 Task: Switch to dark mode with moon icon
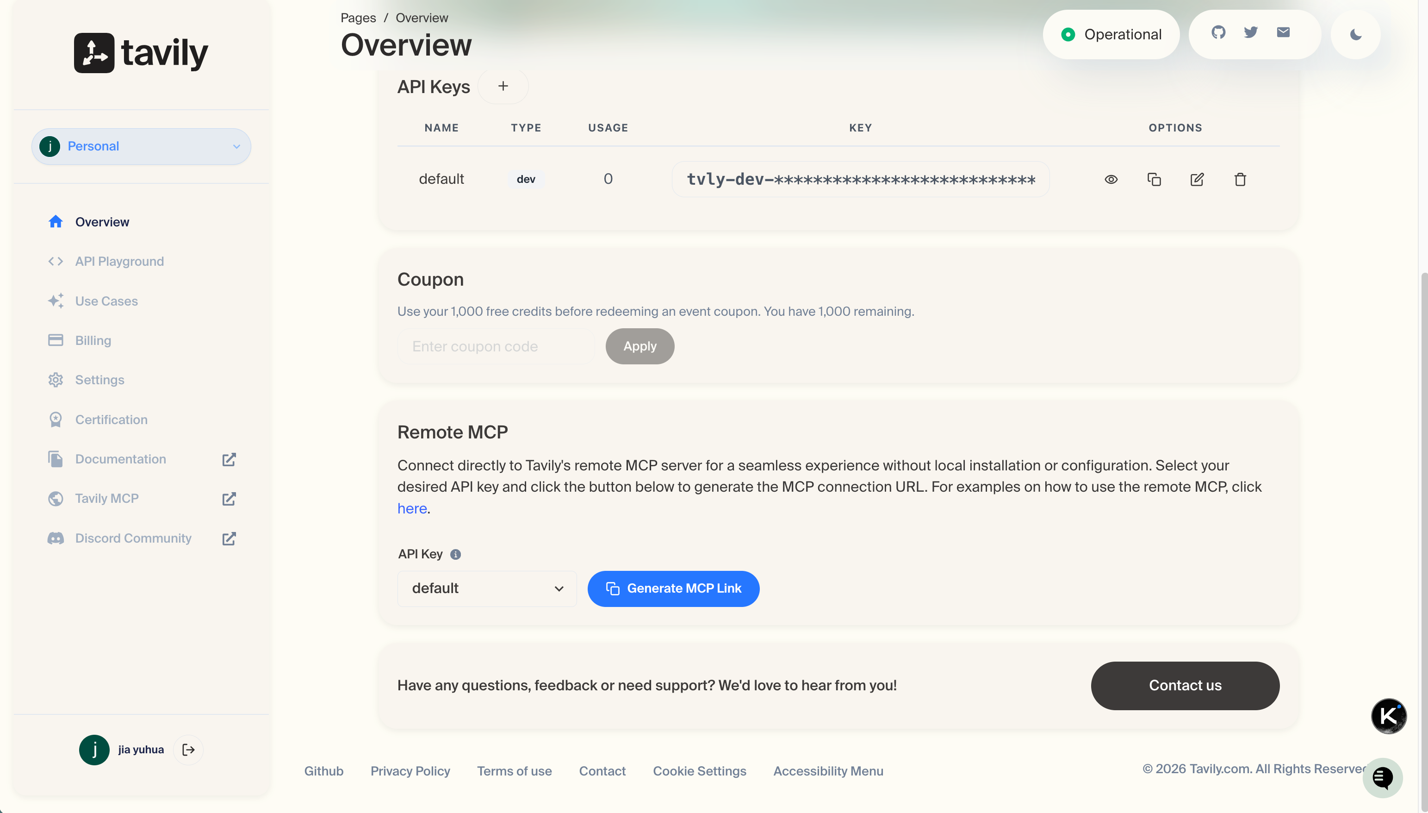tap(1355, 35)
